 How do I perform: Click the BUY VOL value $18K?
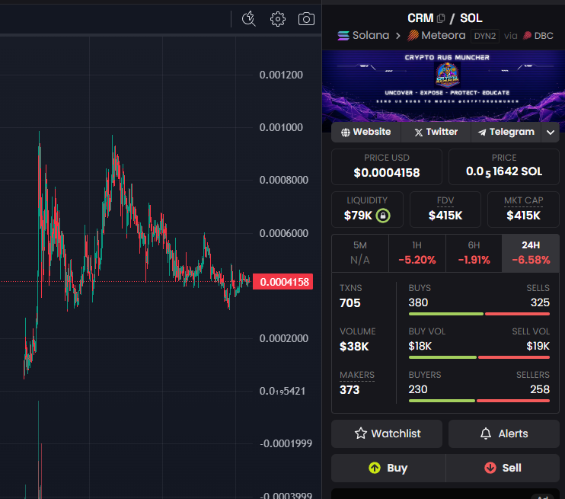(x=420, y=346)
